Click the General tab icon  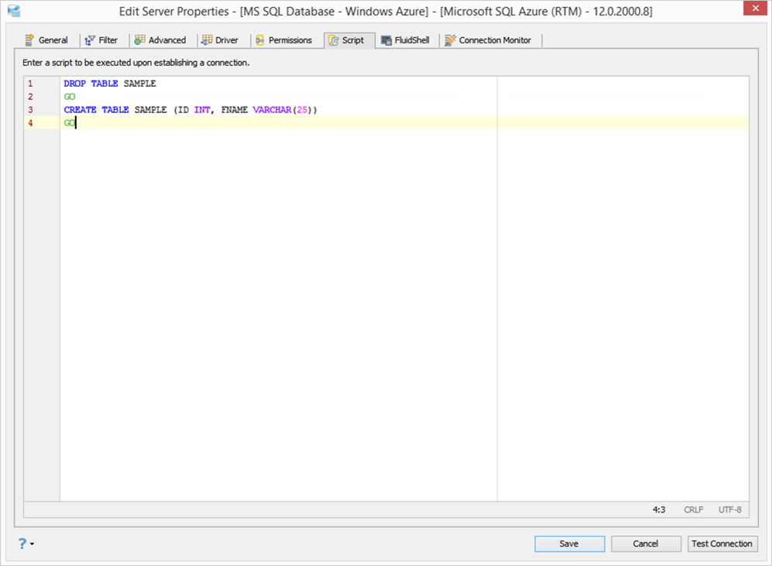point(29,39)
